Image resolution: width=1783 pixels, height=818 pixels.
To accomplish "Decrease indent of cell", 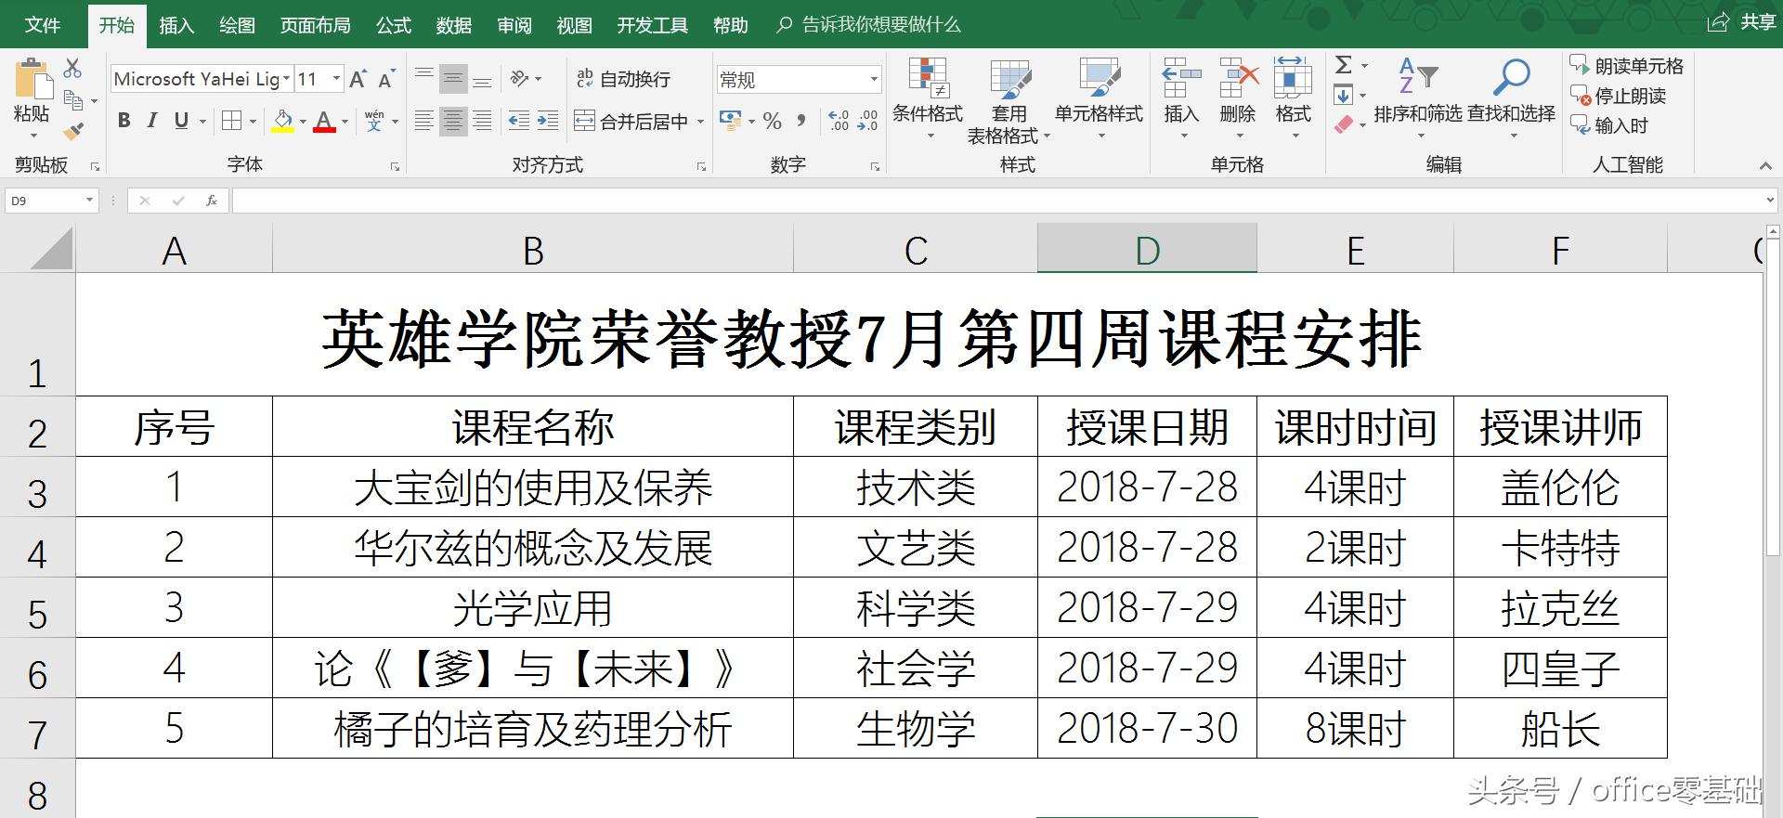I will pos(519,121).
